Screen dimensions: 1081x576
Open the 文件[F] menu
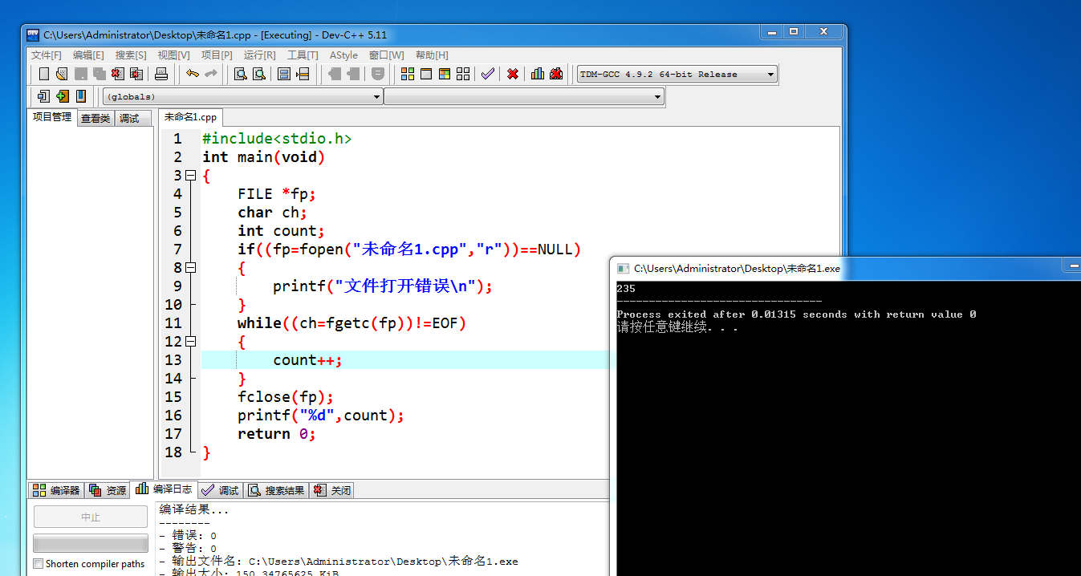[x=47, y=55]
